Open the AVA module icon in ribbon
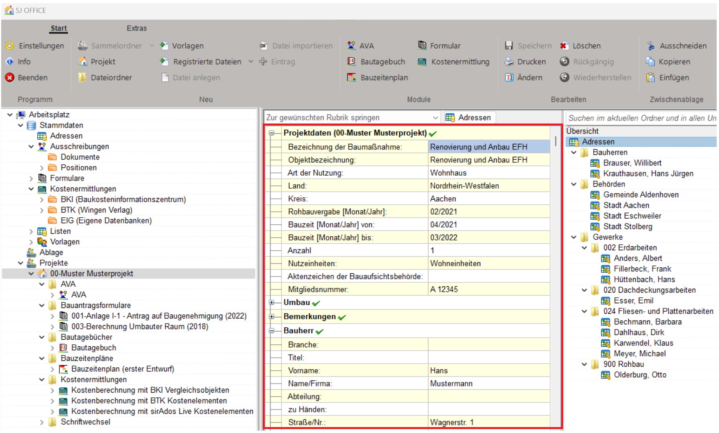This screenshot has height=433, width=719. tap(351, 46)
